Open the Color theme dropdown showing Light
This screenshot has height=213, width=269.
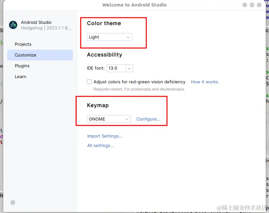(x=110, y=37)
